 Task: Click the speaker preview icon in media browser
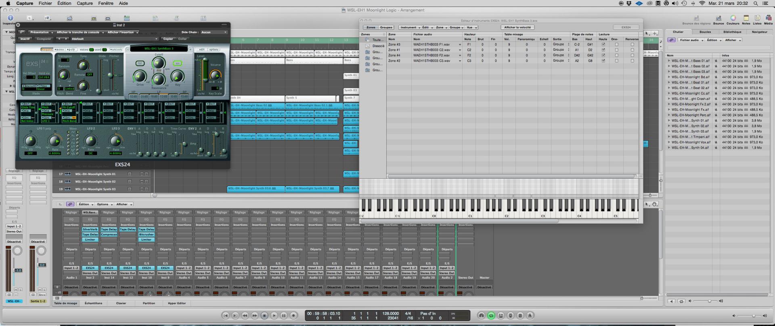[x=671, y=301]
